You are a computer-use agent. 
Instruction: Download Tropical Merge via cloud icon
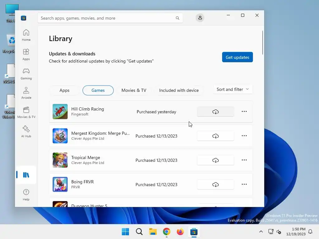[216, 160]
